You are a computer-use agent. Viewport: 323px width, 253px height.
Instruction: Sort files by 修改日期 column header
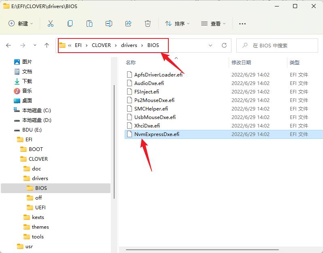click(241, 62)
